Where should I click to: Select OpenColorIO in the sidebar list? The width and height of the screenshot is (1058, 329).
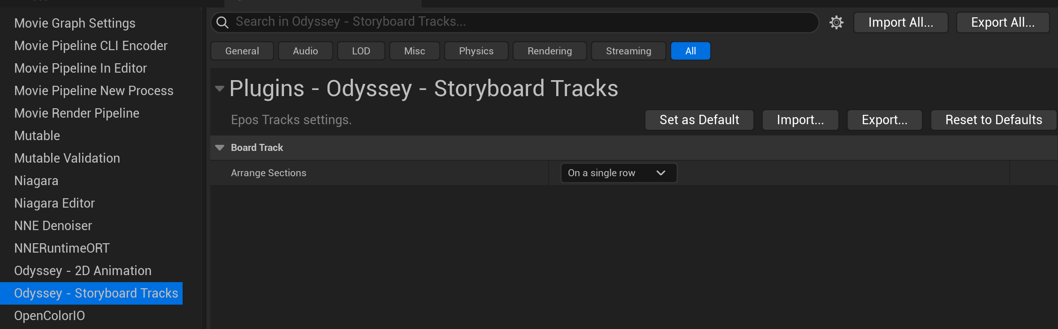(x=49, y=316)
